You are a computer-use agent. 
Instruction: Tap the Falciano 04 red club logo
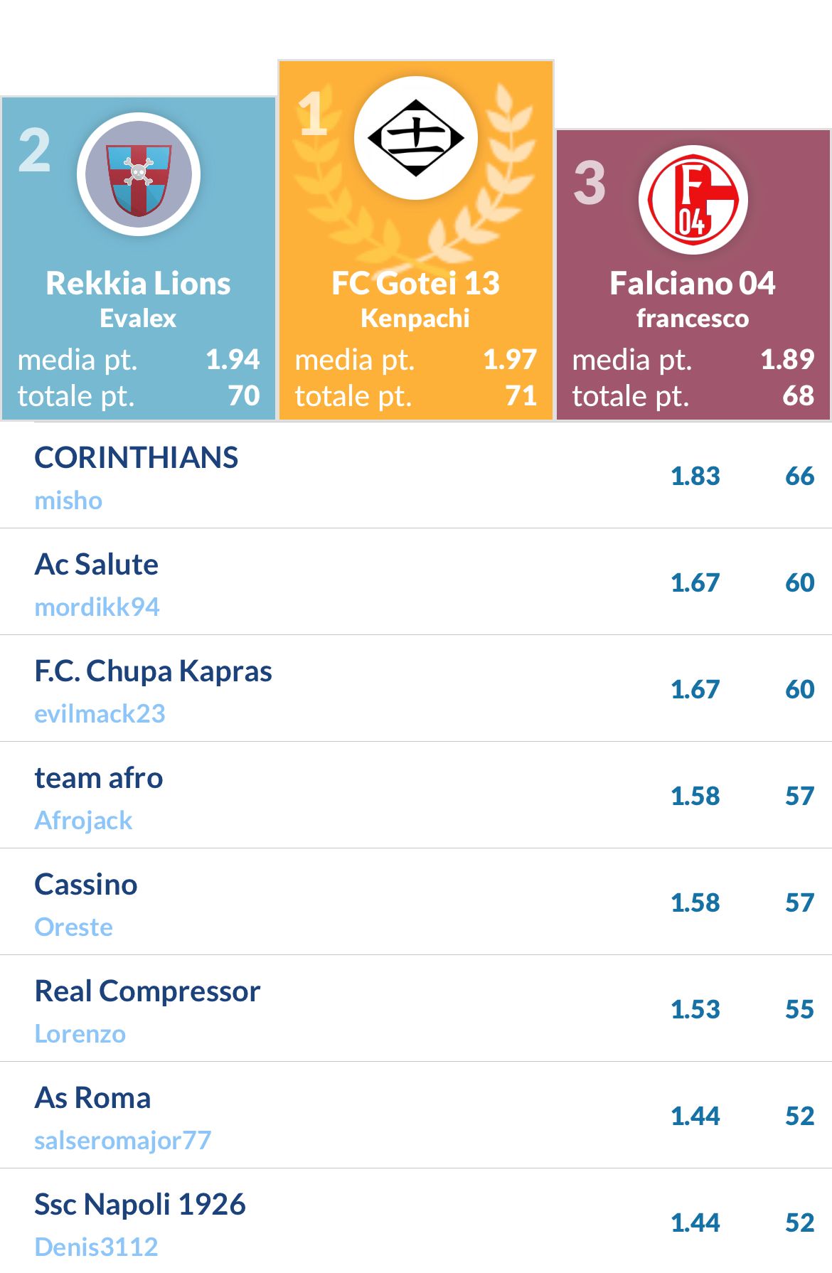point(693,200)
